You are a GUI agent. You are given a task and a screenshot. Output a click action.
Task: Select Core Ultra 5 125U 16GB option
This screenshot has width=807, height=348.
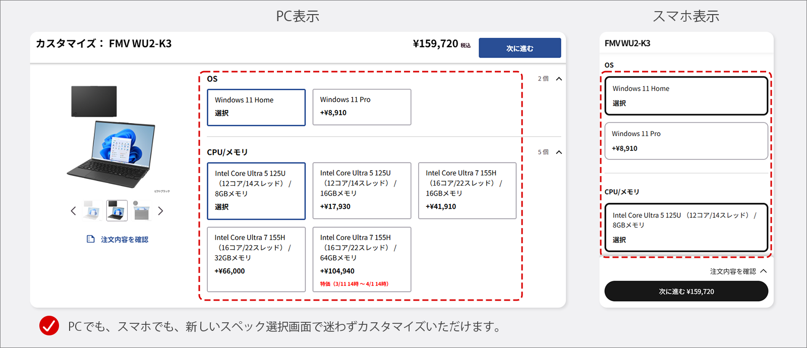pyautogui.click(x=362, y=191)
